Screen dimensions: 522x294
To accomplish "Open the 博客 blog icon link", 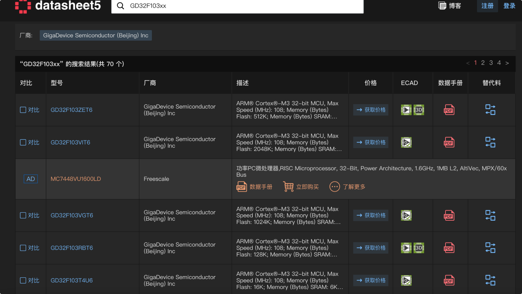I will (442, 6).
